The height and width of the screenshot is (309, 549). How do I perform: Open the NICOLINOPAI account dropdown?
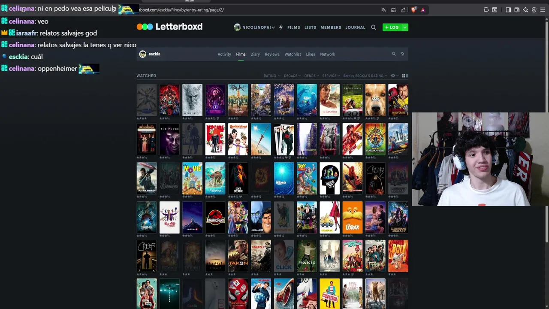[x=254, y=27]
